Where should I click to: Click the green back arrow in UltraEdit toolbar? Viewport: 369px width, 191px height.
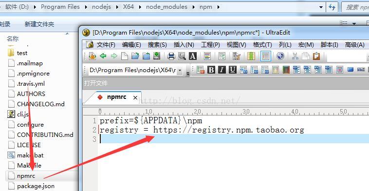[103, 56]
